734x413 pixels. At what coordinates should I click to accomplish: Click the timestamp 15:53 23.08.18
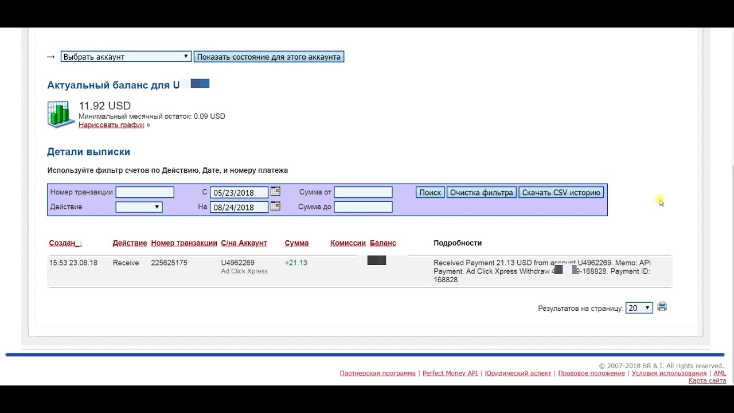coord(73,263)
